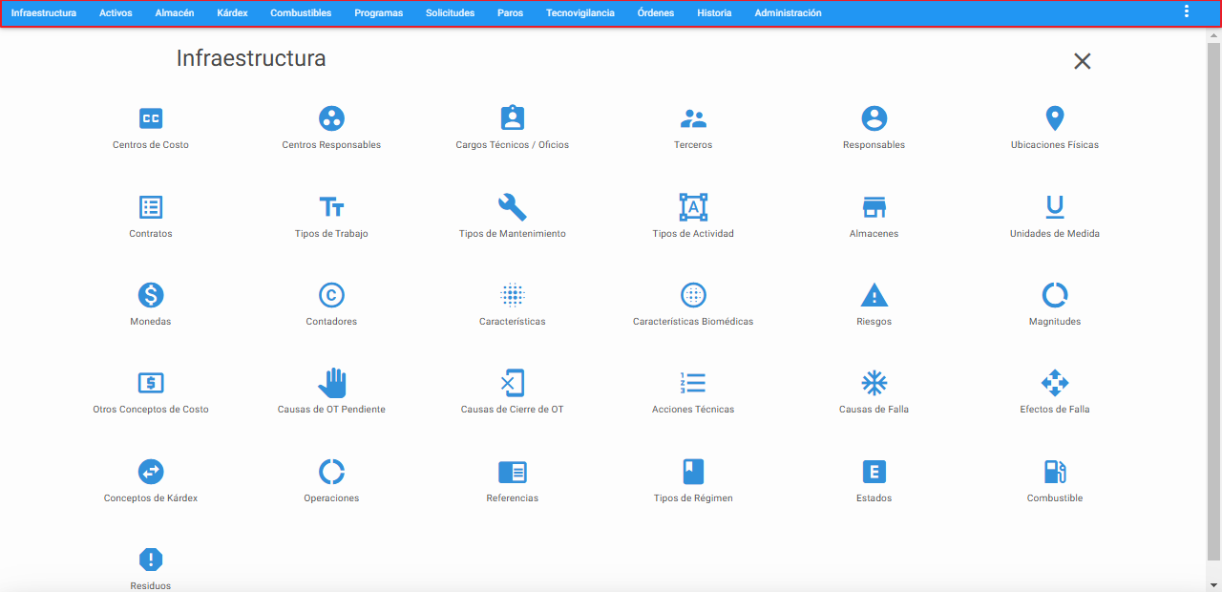Open the Órdenes menu
Viewport: 1222px width, 592px height.
[656, 13]
